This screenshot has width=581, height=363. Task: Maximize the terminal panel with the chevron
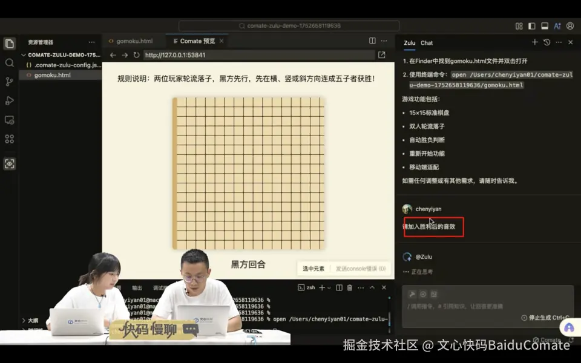tap(372, 288)
